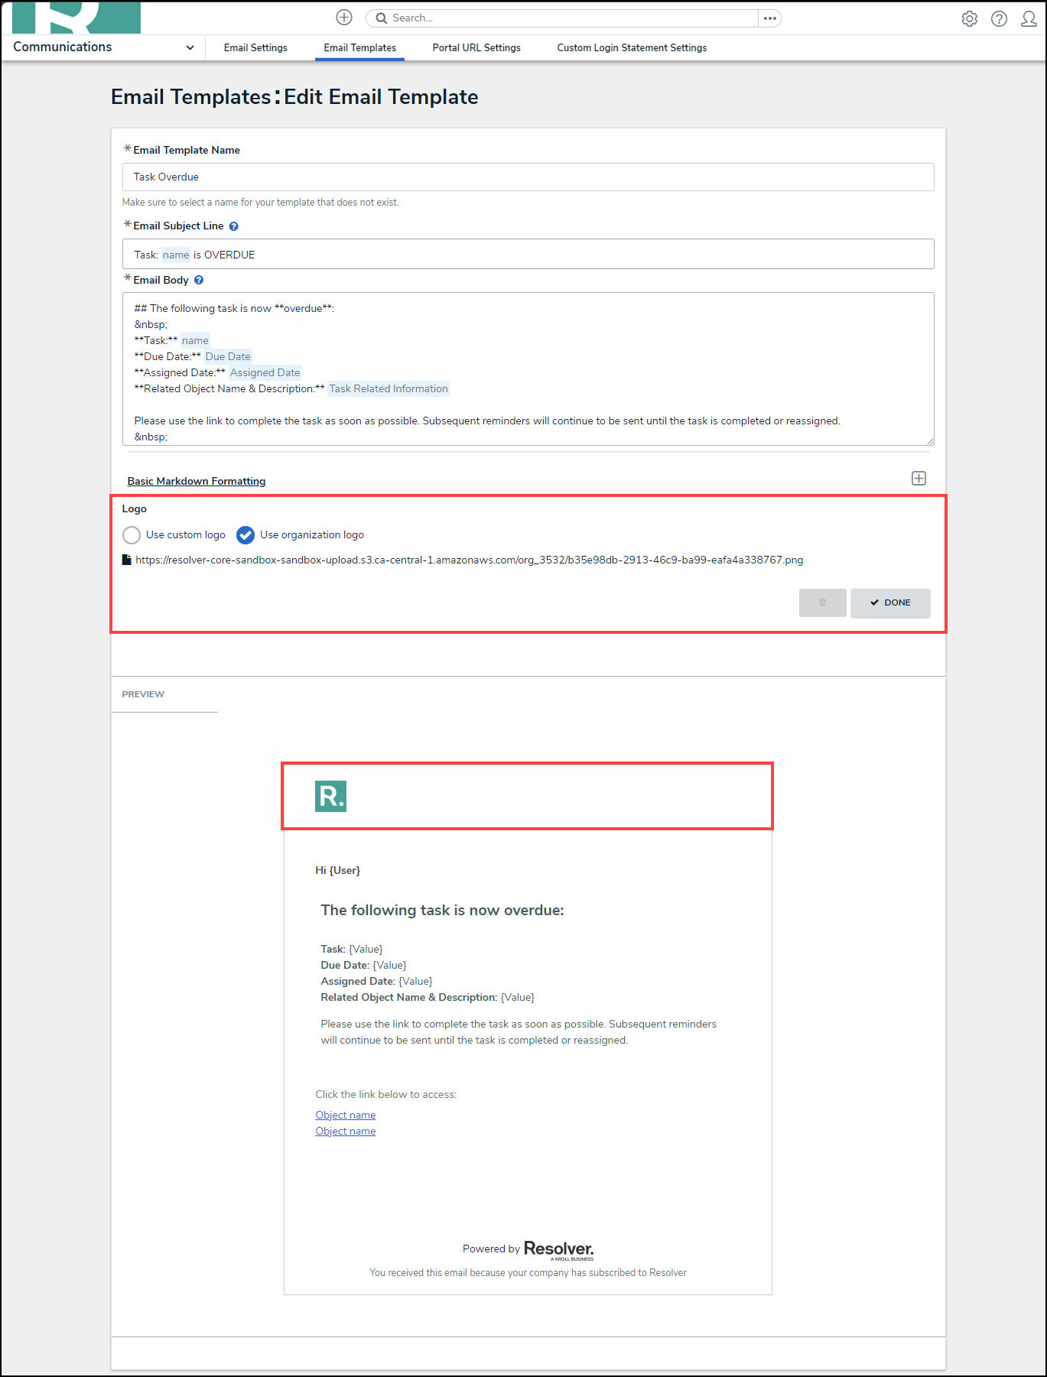Click the resize handle of the Email Body
This screenshot has height=1377, width=1047.
(x=930, y=441)
